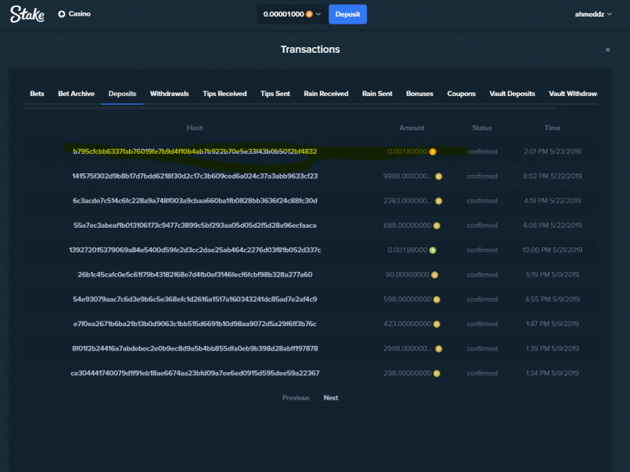The image size is (630, 472).
Task: Click the 0.00199000 amount value
Action: tap(407, 250)
